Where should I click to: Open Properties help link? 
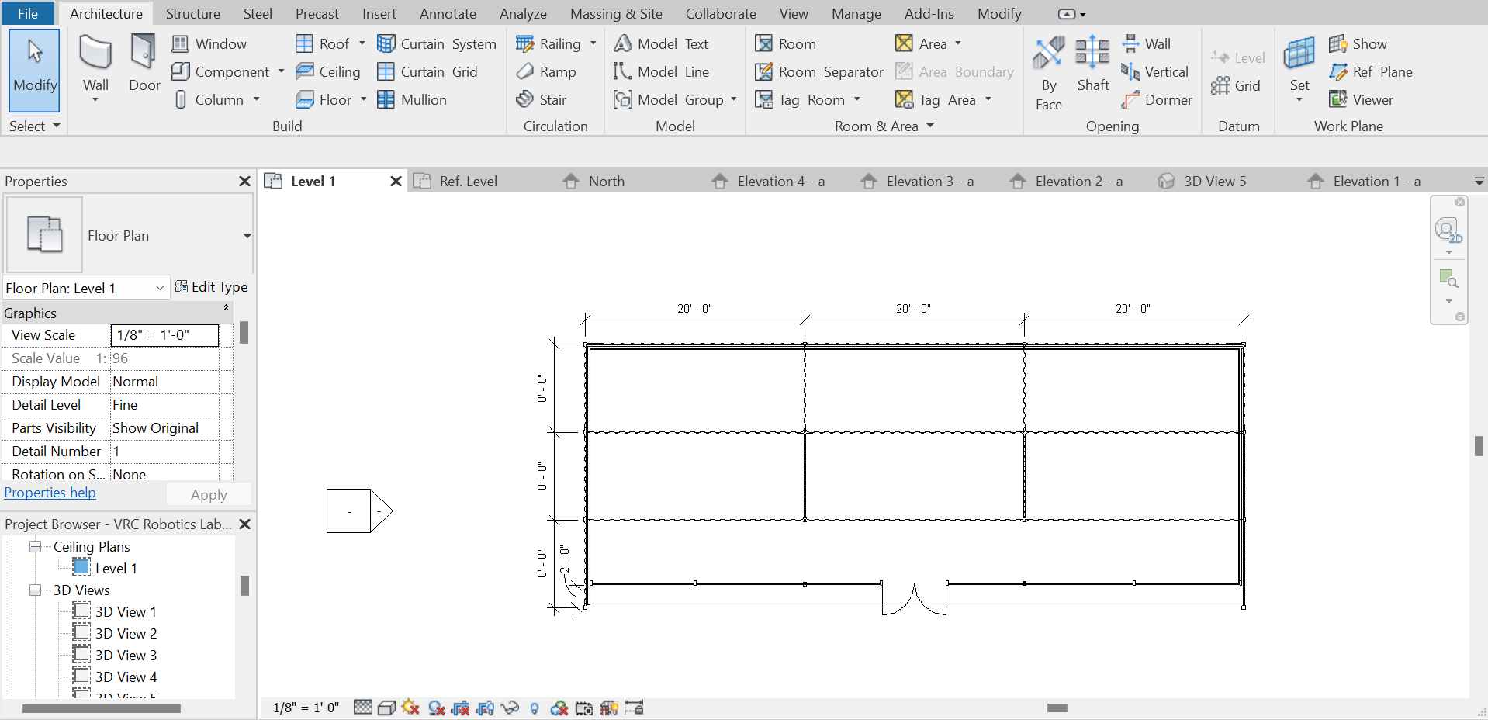pos(50,492)
